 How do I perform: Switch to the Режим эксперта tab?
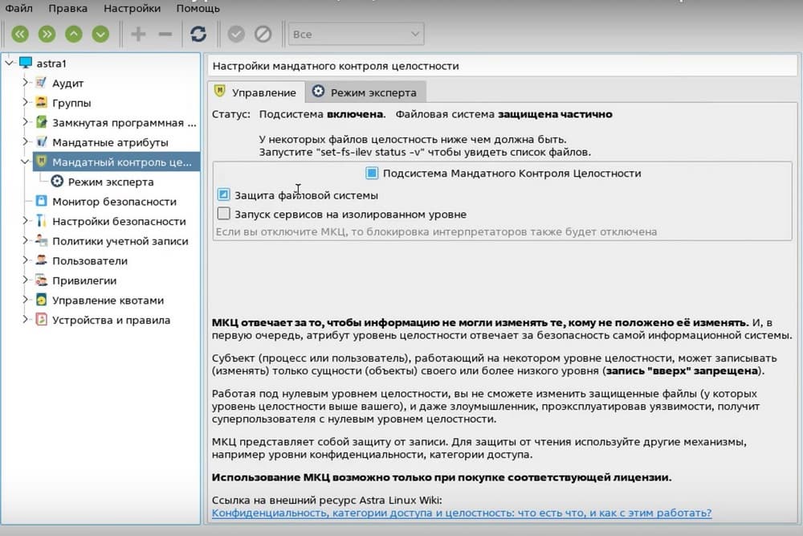[x=365, y=92]
